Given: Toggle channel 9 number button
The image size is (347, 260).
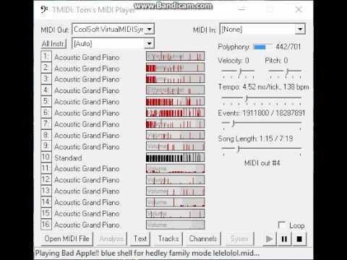Looking at the screenshot, I should click(x=46, y=146).
